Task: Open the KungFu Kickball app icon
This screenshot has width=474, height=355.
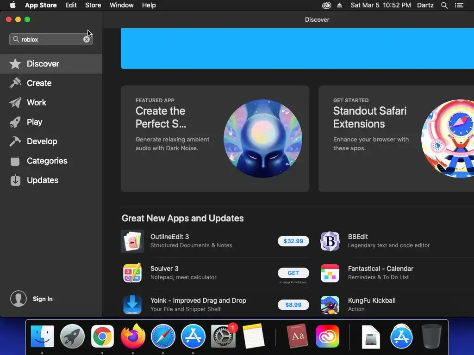Action: [x=330, y=305]
